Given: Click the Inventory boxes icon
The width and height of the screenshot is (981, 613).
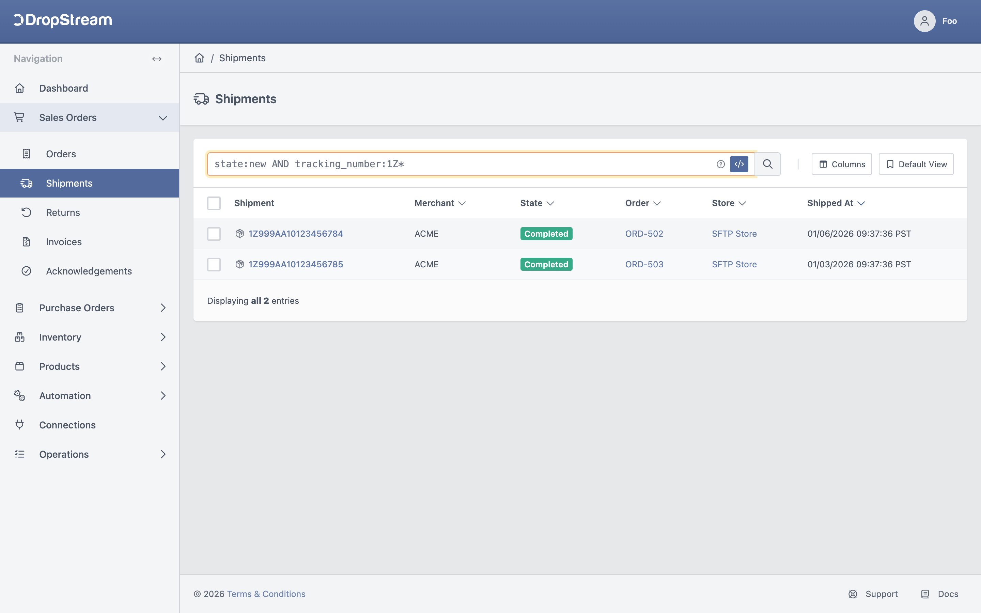Looking at the screenshot, I should coord(19,337).
